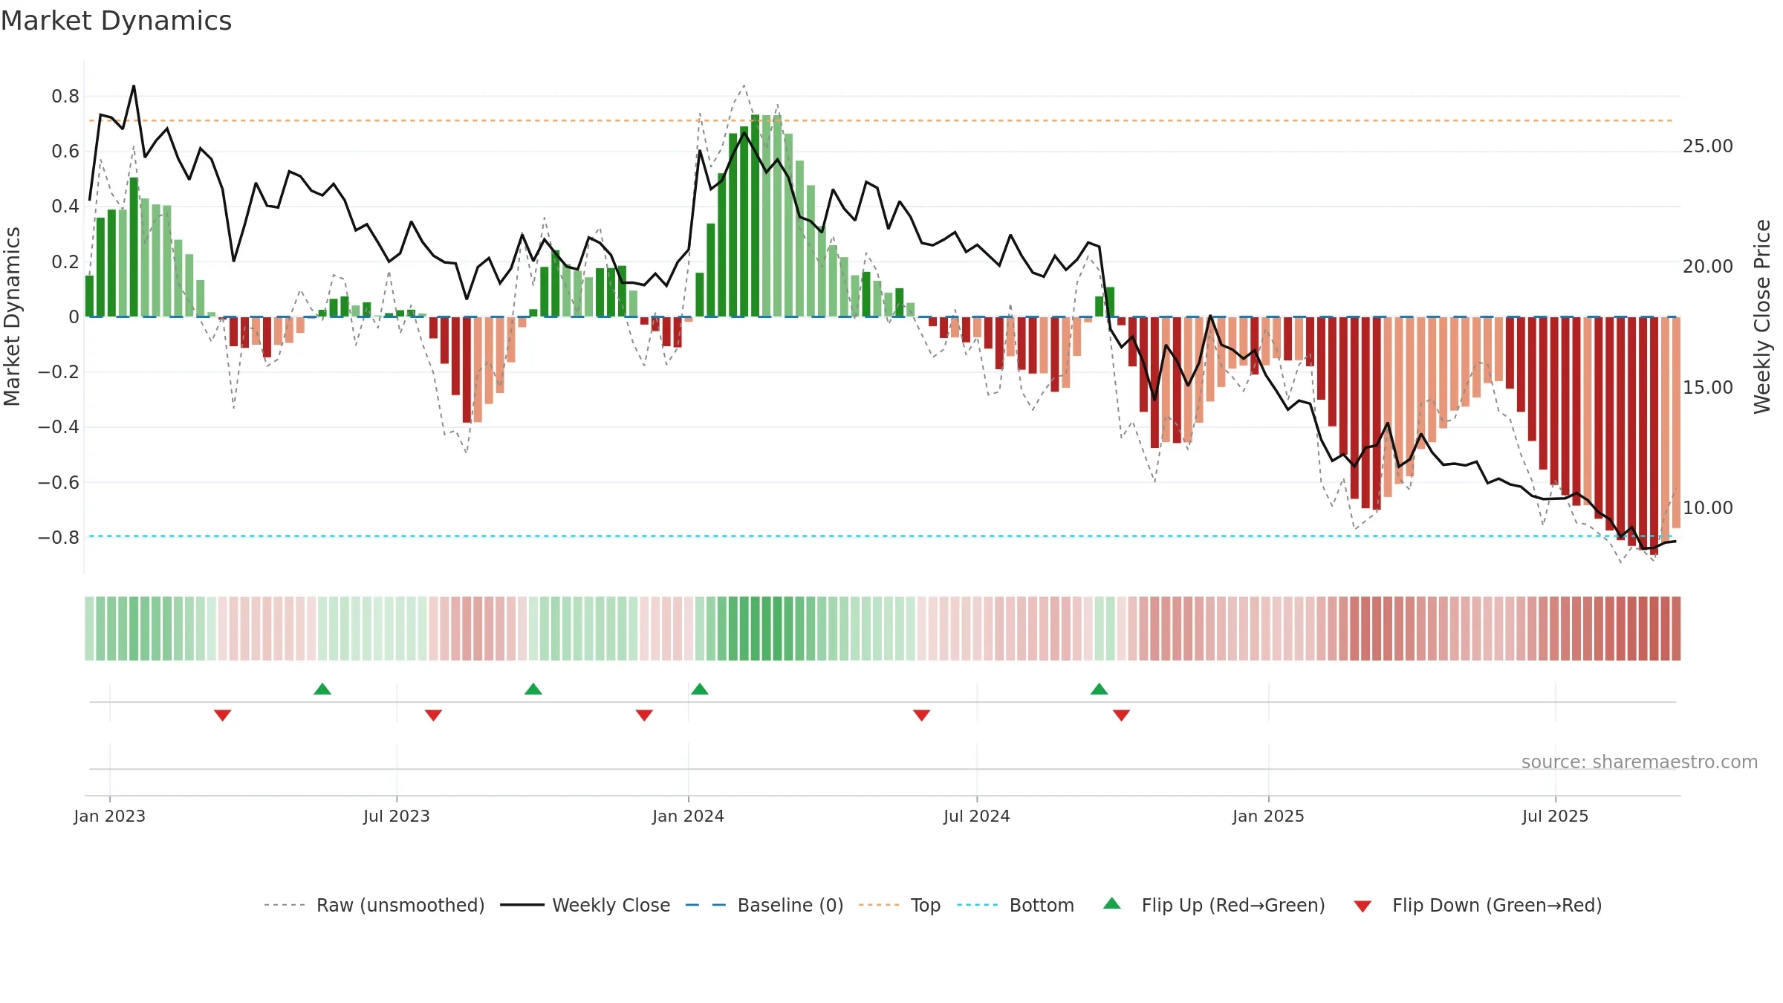Toggle the Baseline (0) legend entry

click(x=764, y=905)
